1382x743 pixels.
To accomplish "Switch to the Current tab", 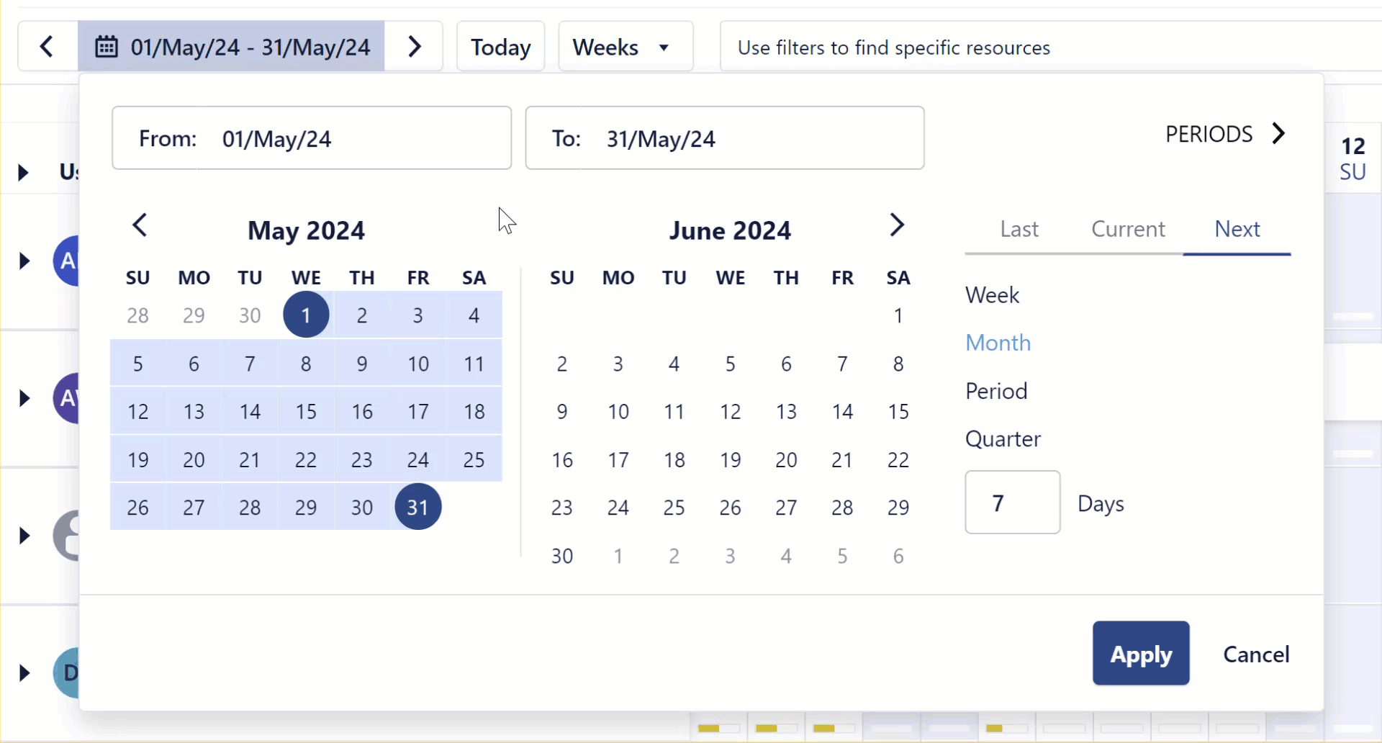I will tap(1127, 228).
